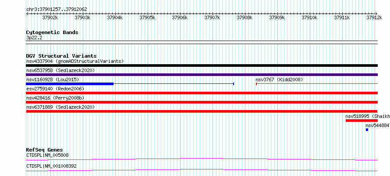
Task: Open the esv2759140 (Redon2006) label
Action: (x=55, y=89)
